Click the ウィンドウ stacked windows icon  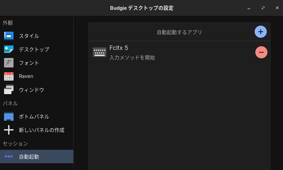tap(9, 90)
